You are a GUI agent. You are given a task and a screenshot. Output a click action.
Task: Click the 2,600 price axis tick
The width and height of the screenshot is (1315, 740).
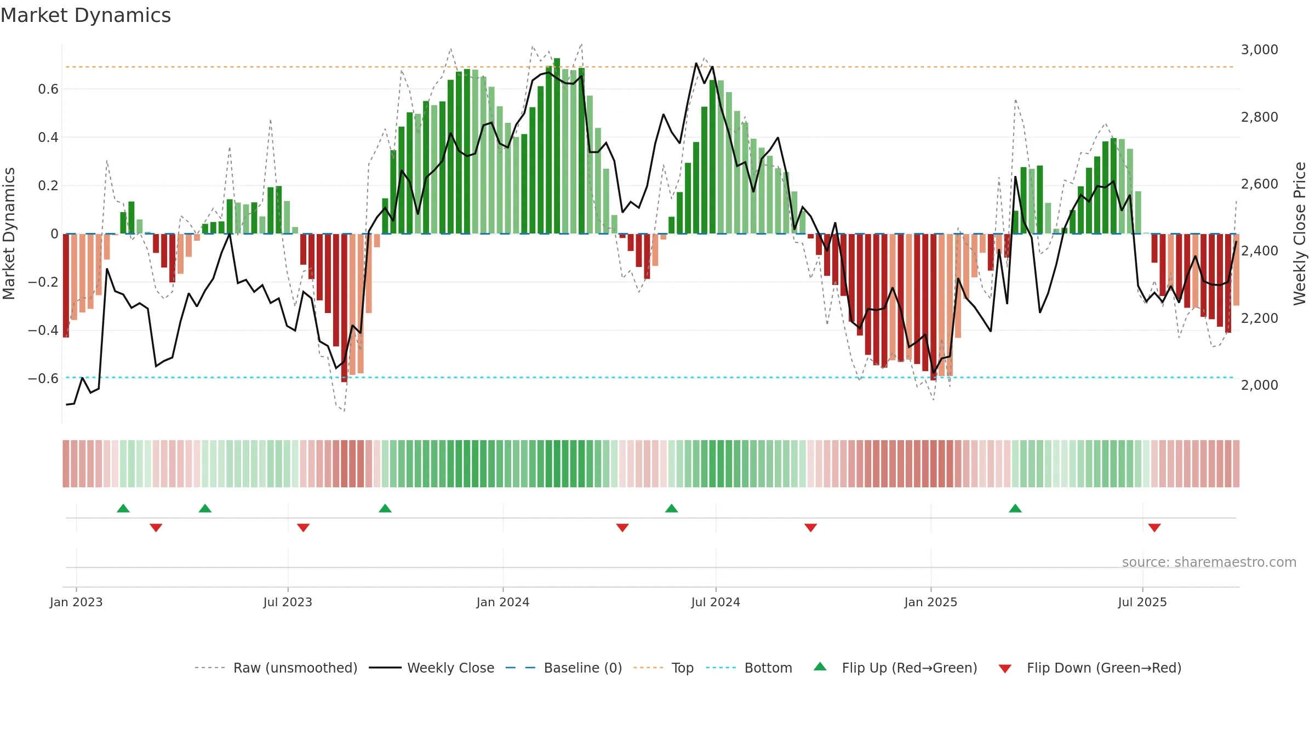(x=1260, y=184)
